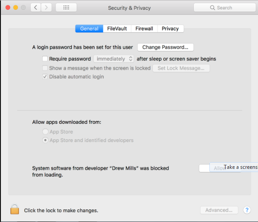Focus the Search field
Viewport: 258px width, 222px height.
click(225, 8)
